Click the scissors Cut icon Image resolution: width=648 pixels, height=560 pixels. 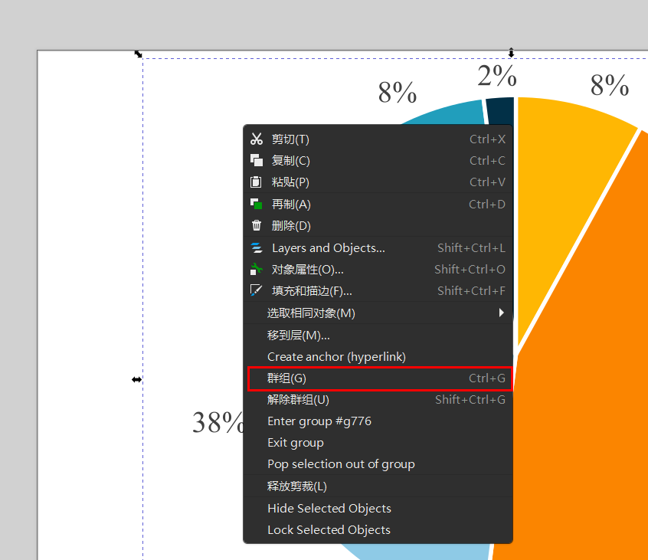pos(257,139)
